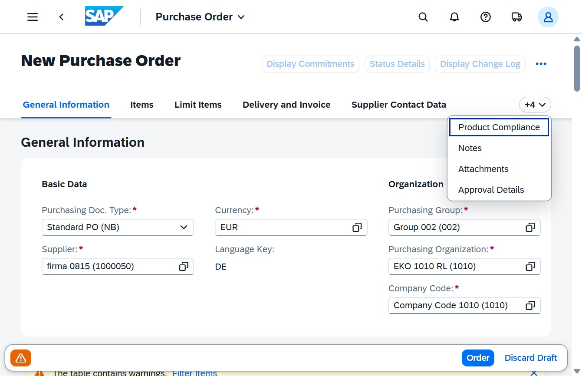Expand the Purchase Order title dropdown

200,17
